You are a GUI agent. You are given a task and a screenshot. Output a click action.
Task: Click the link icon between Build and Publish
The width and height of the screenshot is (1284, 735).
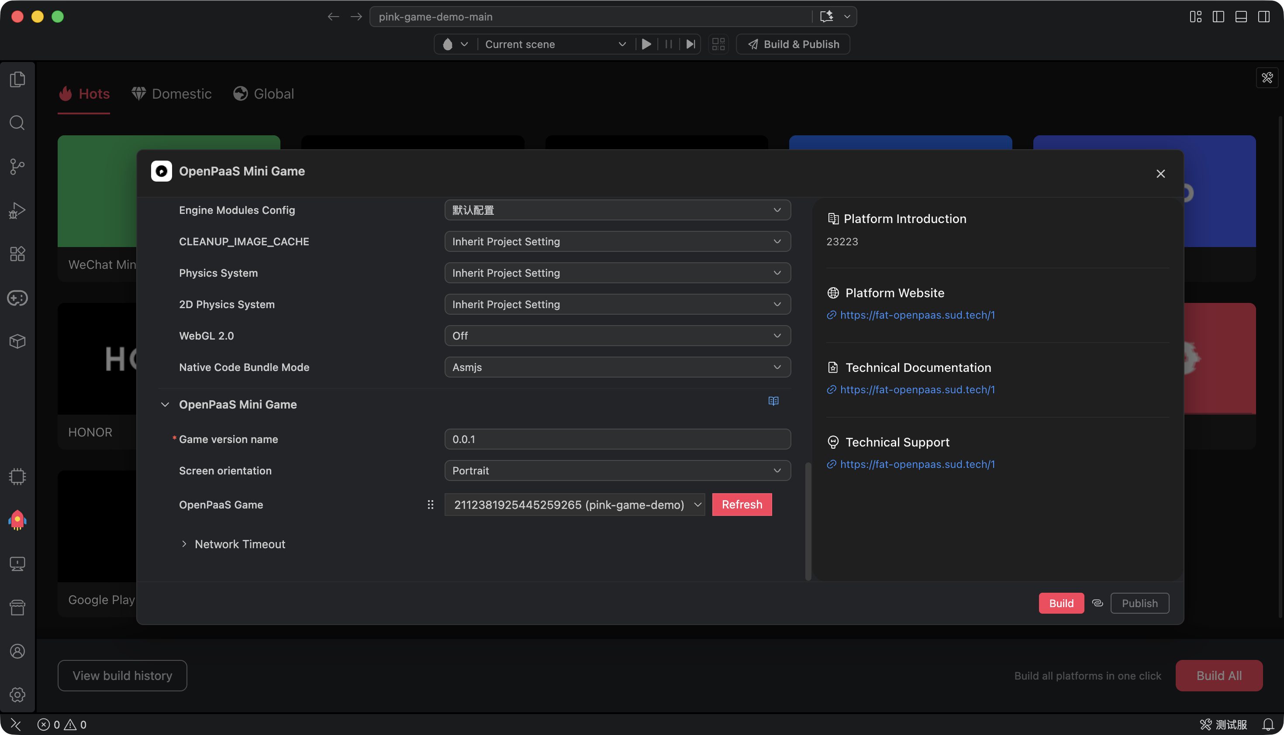click(x=1097, y=603)
